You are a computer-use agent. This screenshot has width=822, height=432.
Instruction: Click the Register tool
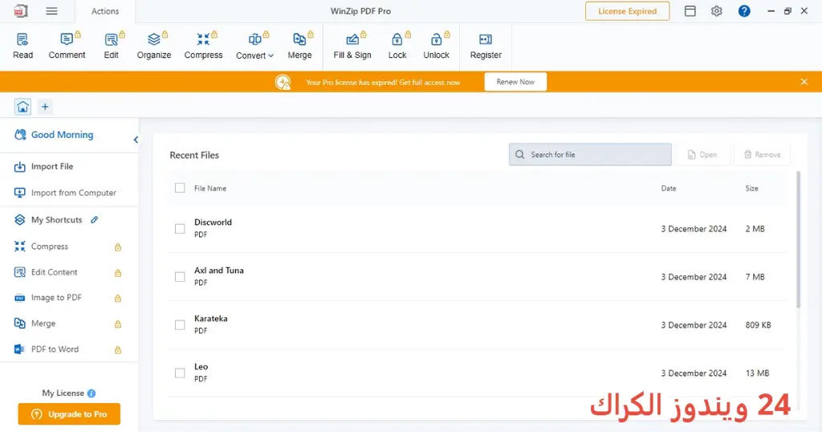tap(486, 46)
